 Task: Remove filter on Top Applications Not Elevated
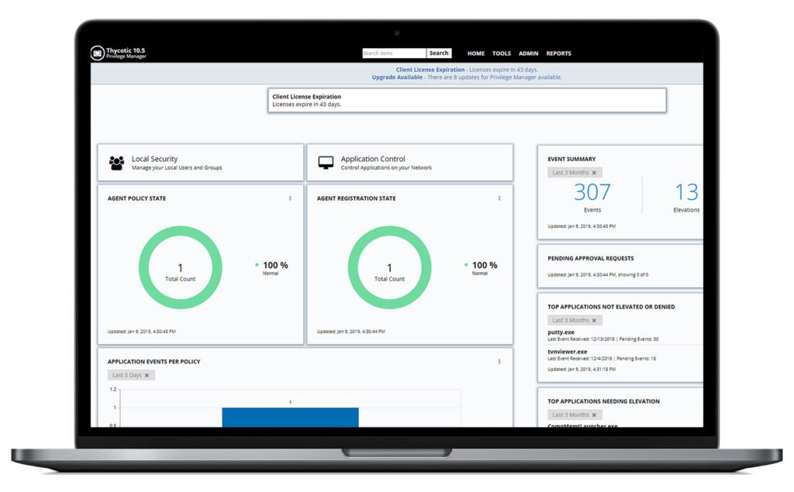(x=593, y=320)
